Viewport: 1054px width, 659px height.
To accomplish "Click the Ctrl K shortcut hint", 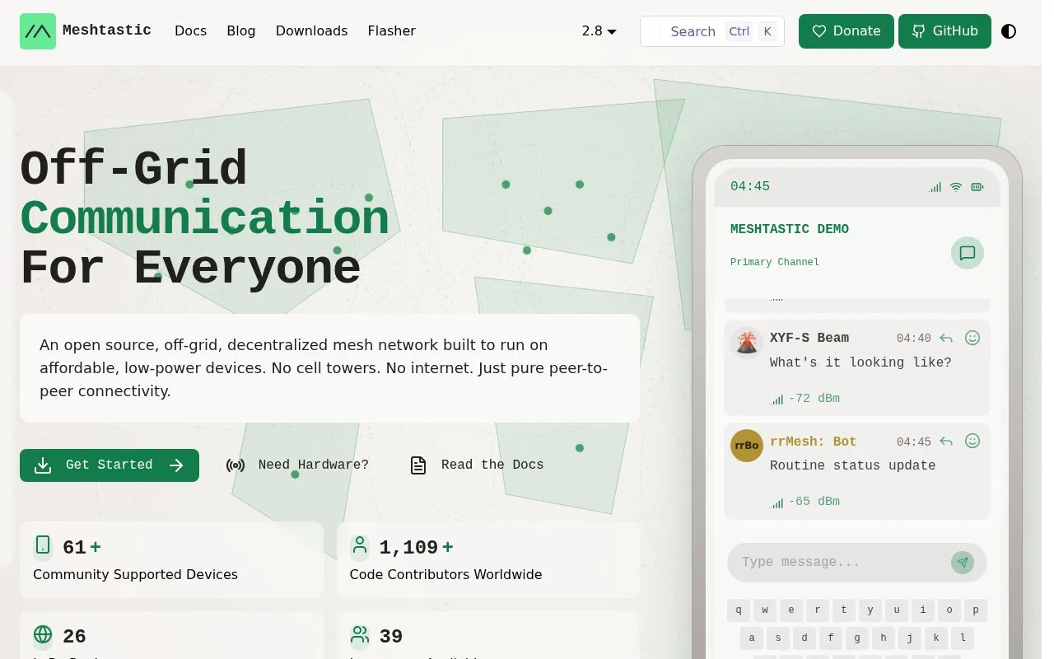I will (751, 31).
